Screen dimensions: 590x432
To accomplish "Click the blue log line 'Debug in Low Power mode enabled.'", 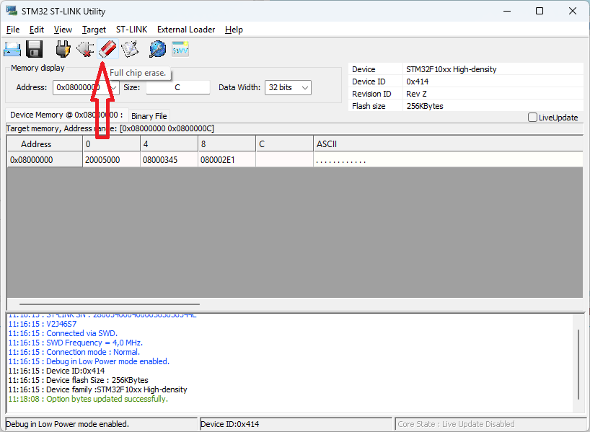I will [89, 361].
